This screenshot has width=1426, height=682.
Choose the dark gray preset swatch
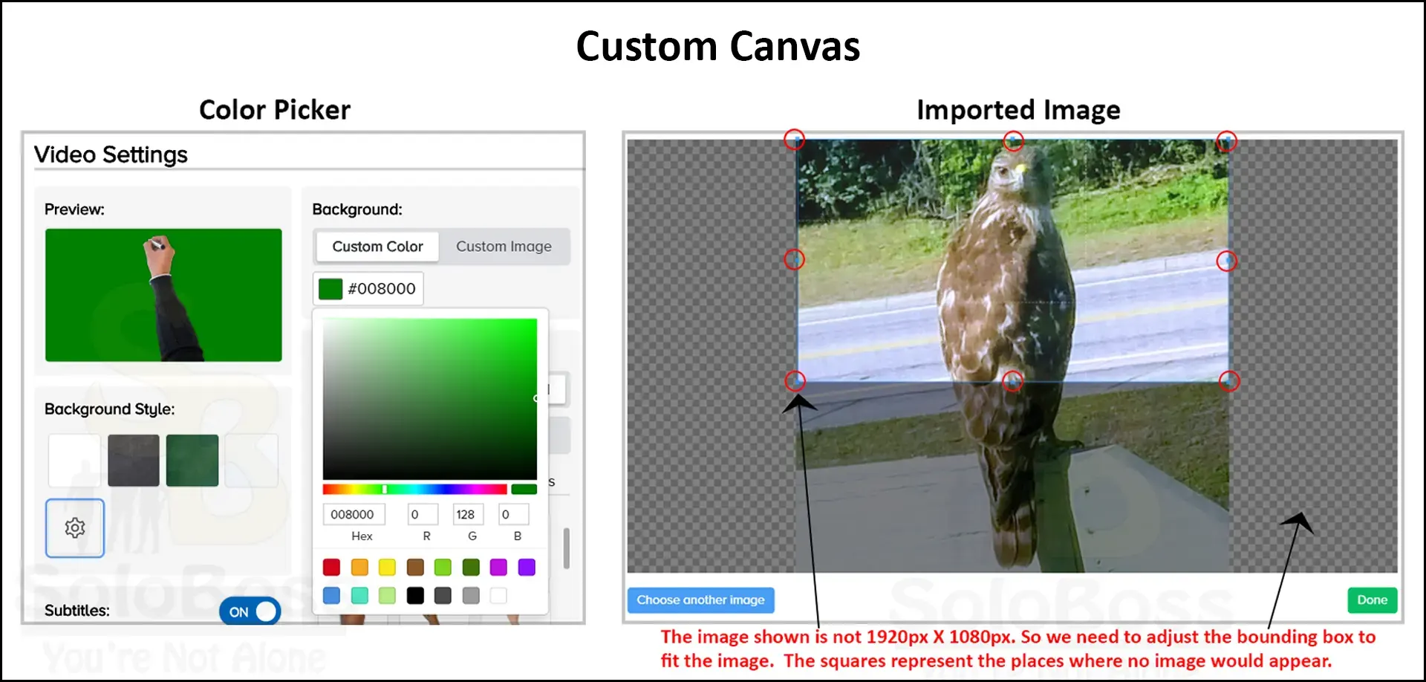click(443, 595)
